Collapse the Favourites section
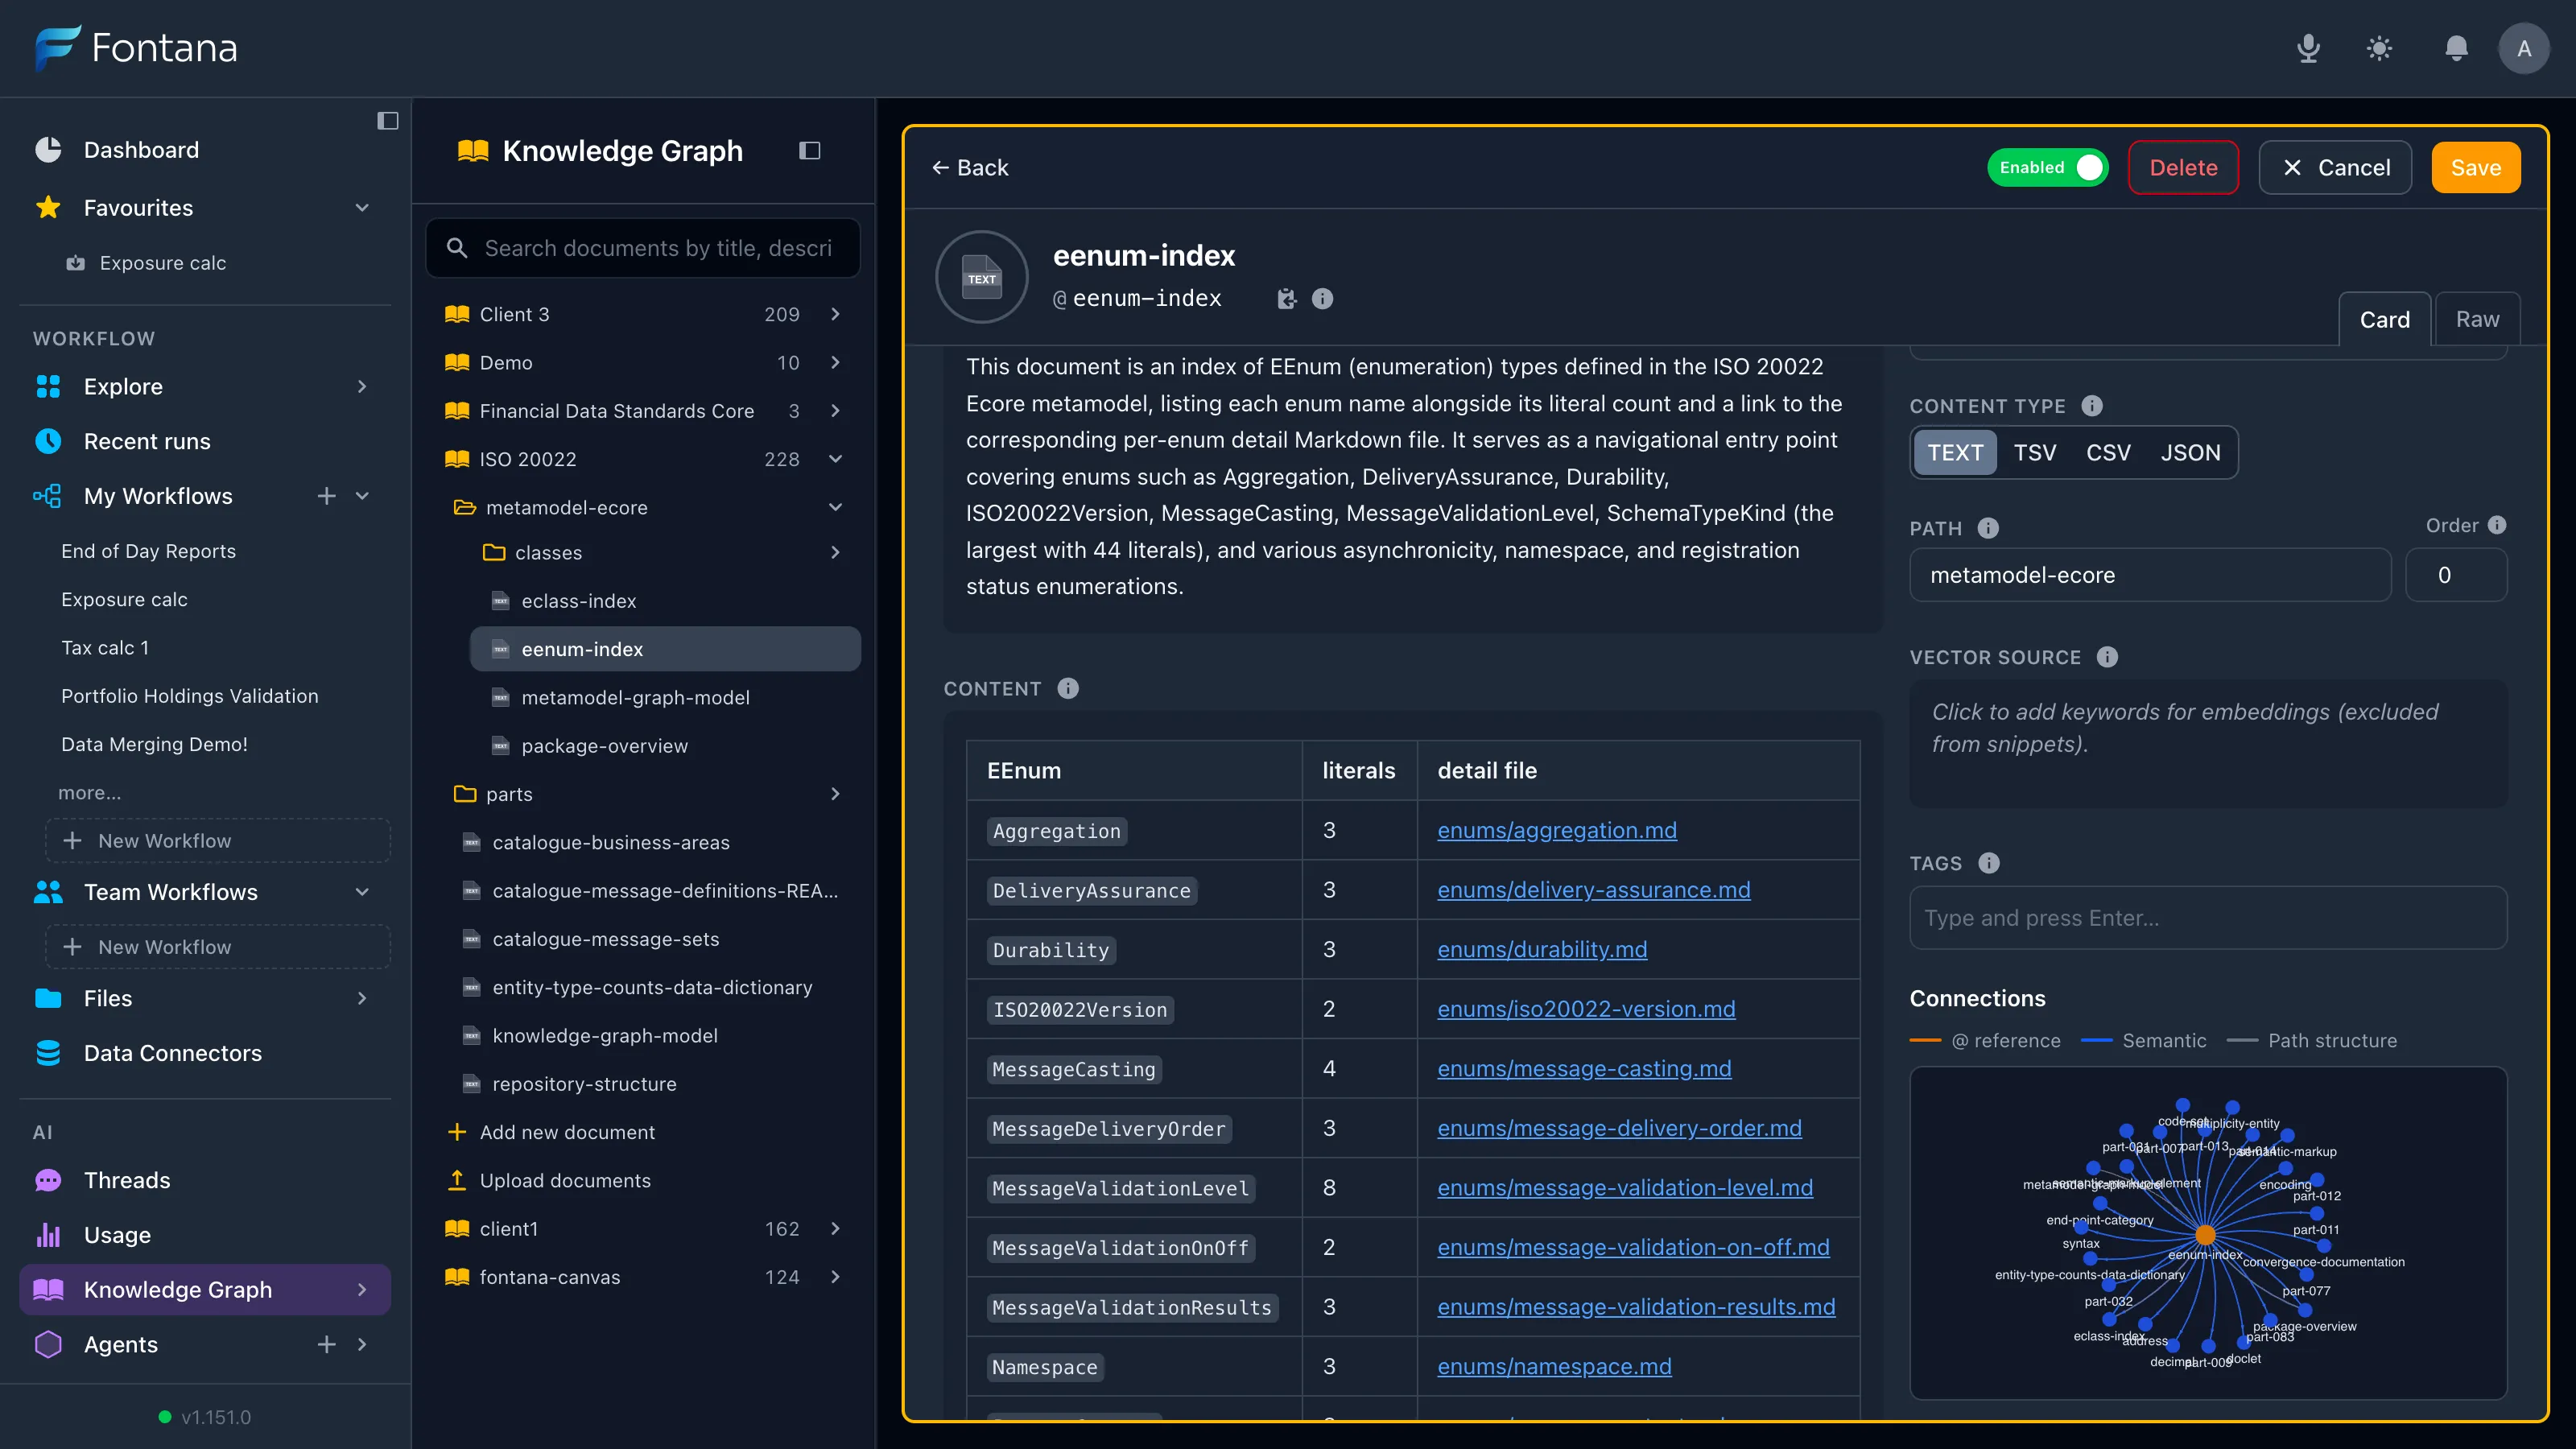 363,208
